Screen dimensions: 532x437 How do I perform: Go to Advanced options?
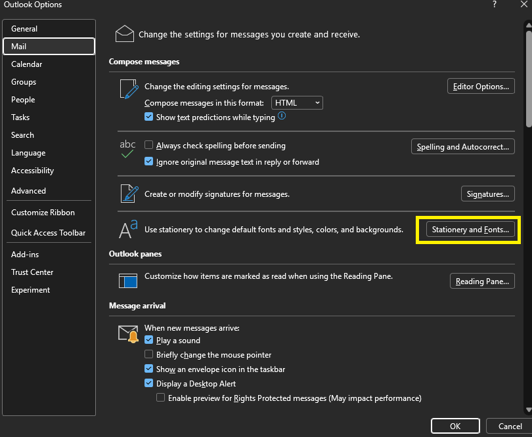[x=49, y=191]
